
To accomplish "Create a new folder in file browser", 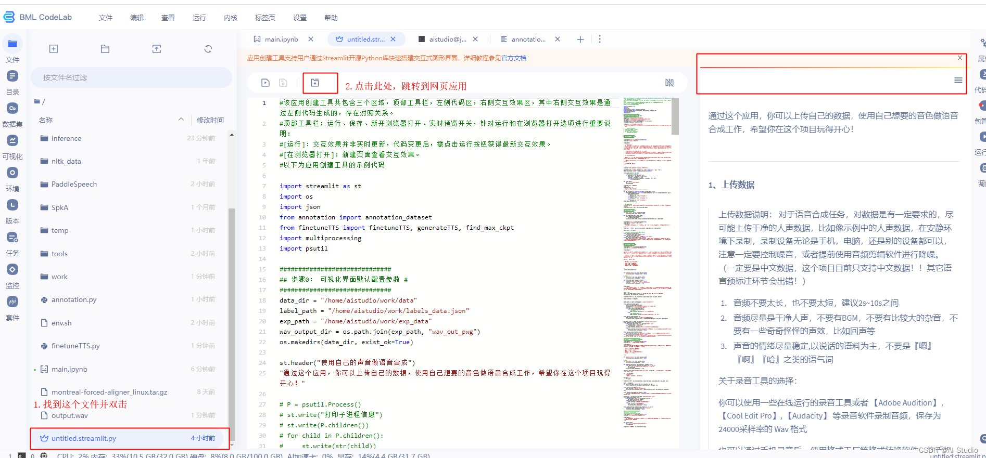I will 105,49.
